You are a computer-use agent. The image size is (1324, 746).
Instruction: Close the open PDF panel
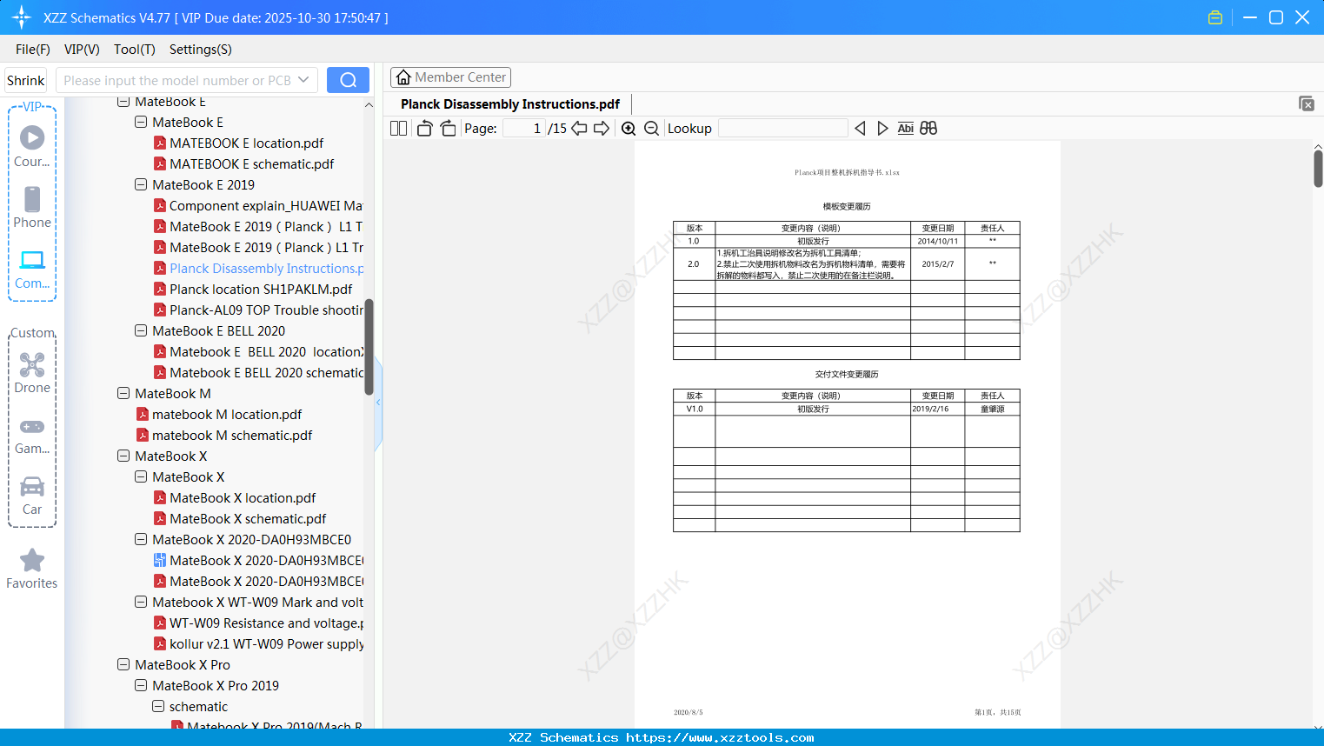[x=1307, y=104]
